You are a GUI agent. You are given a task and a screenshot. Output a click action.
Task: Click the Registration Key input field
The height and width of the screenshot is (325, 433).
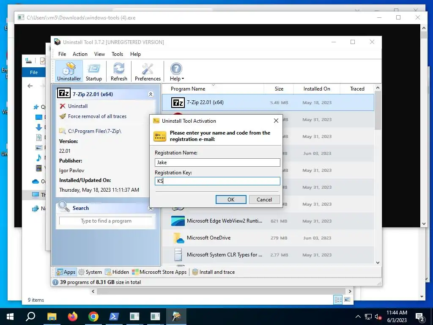coord(217,181)
